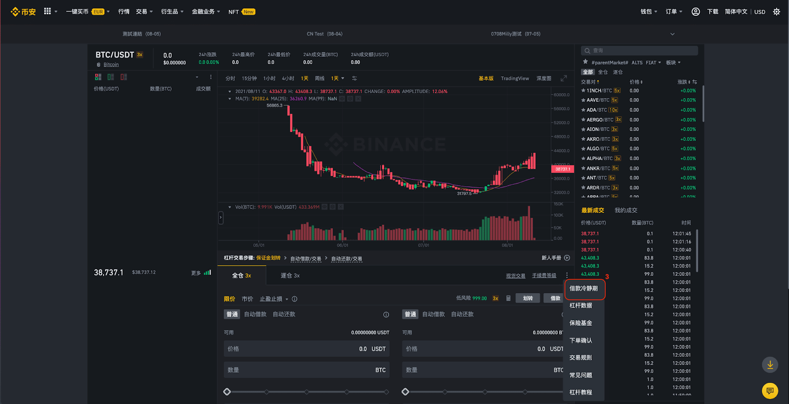Select 交易规则 menu entry
Image resolution: width=789 pixels, height=404 pixels.
click(581, 358)
